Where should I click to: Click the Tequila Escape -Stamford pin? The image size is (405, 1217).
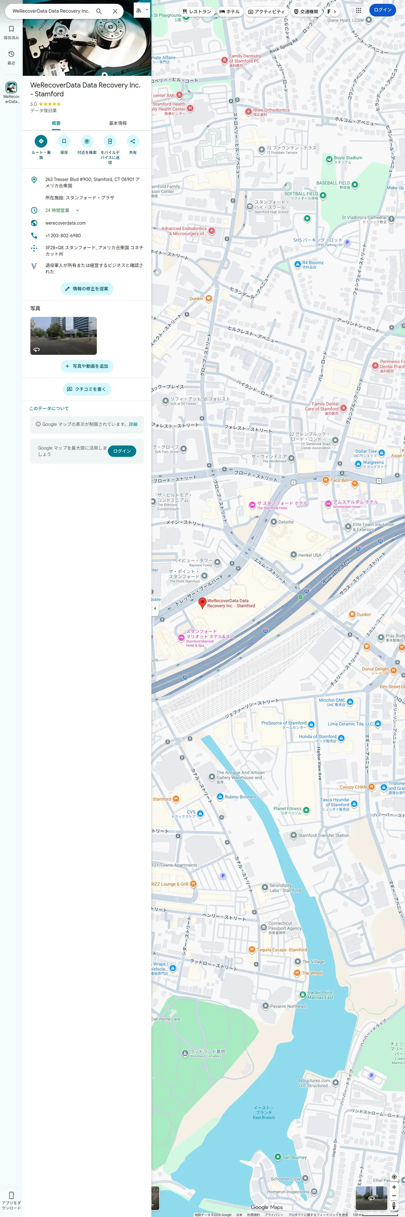[x=252, y=949]
